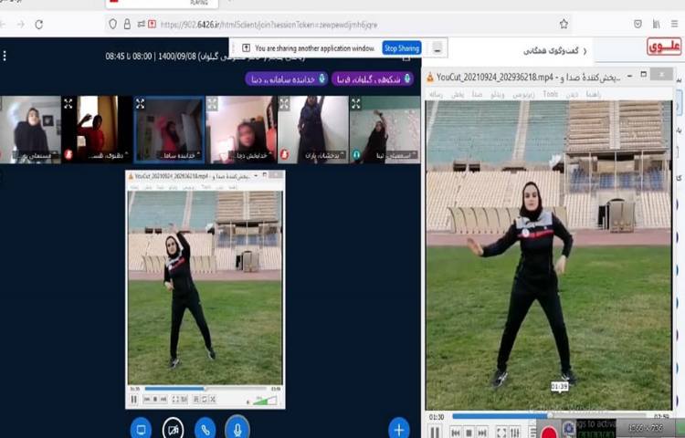Click the VLC cone icon in the YouCut window title bar
The image size is (685, 438).
(430, 78)
